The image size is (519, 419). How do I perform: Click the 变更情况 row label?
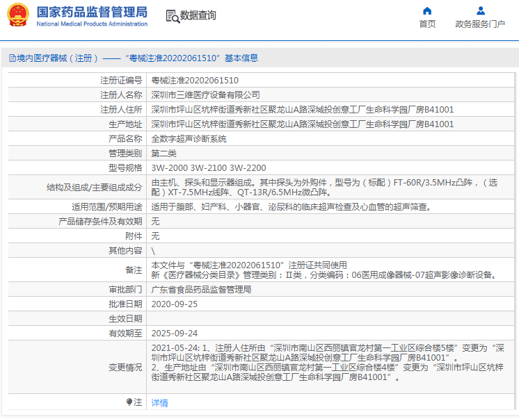coord(125,368)
